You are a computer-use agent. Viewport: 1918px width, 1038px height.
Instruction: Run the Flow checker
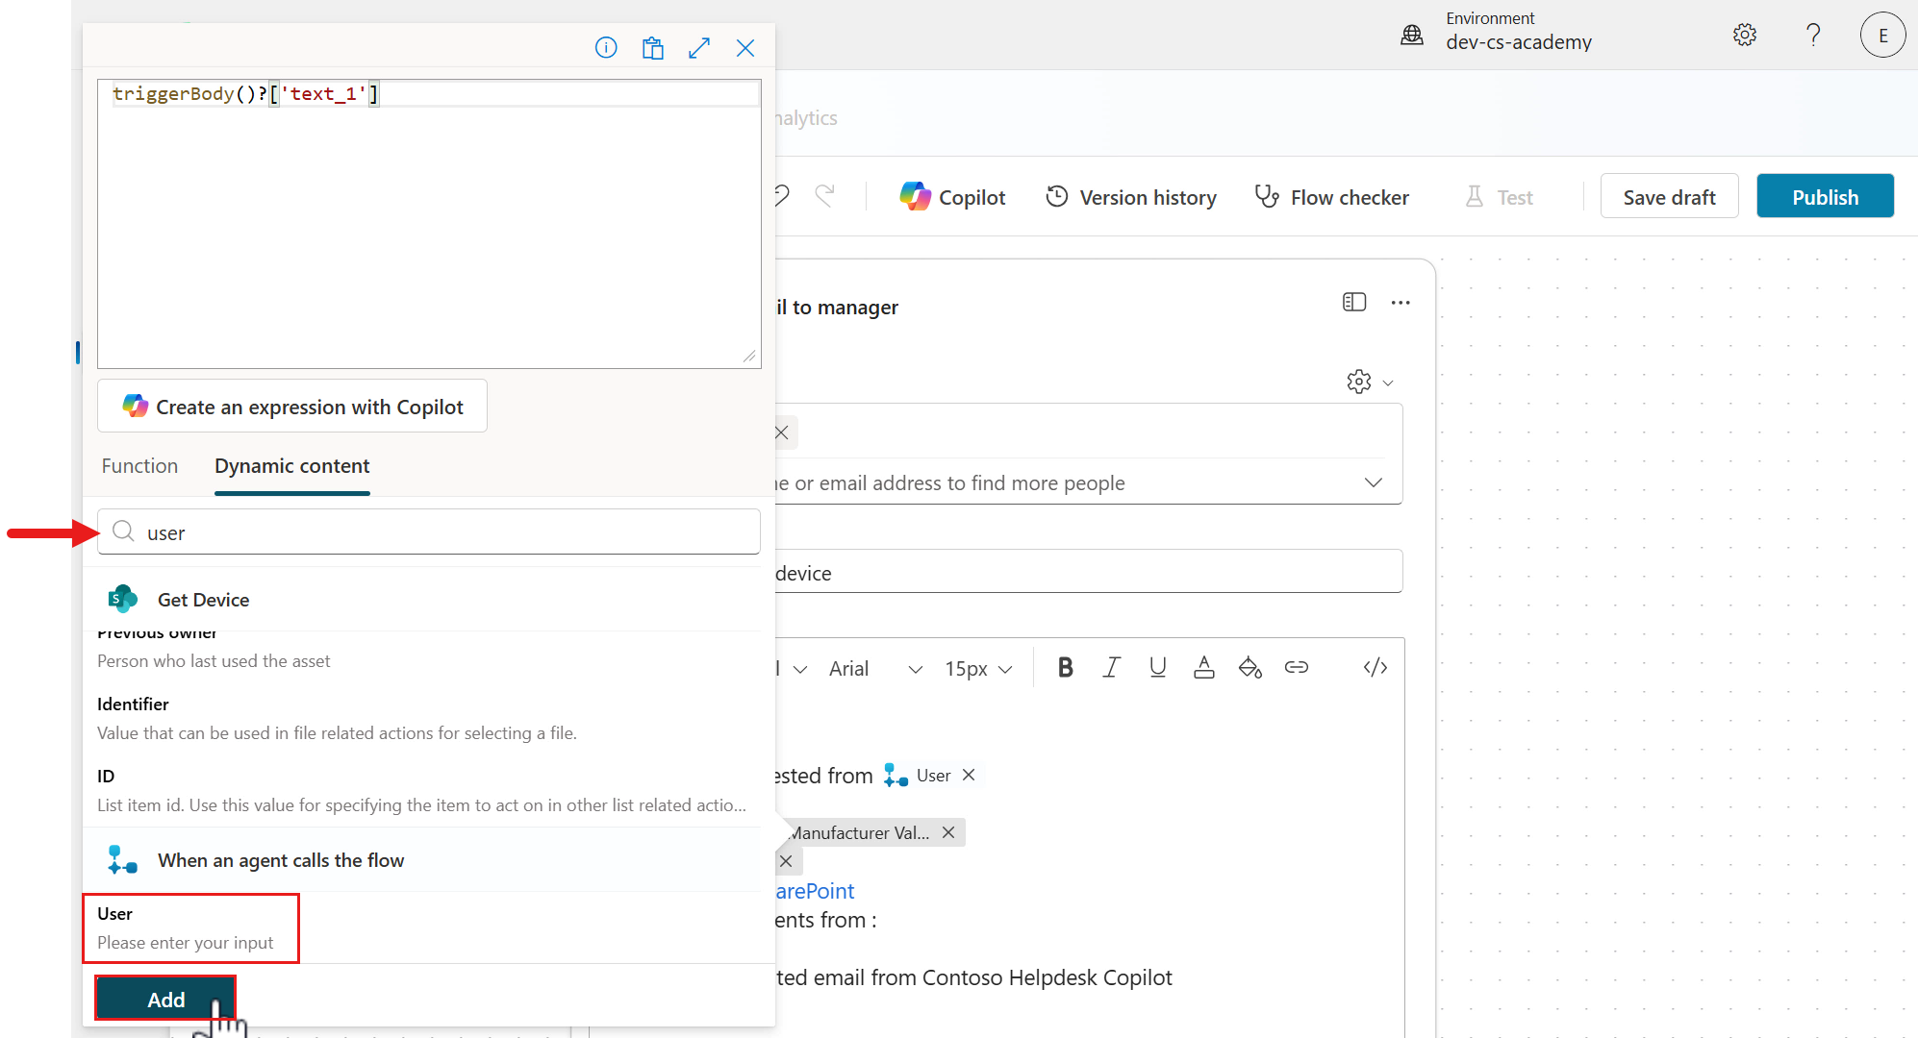[1331, 196]
